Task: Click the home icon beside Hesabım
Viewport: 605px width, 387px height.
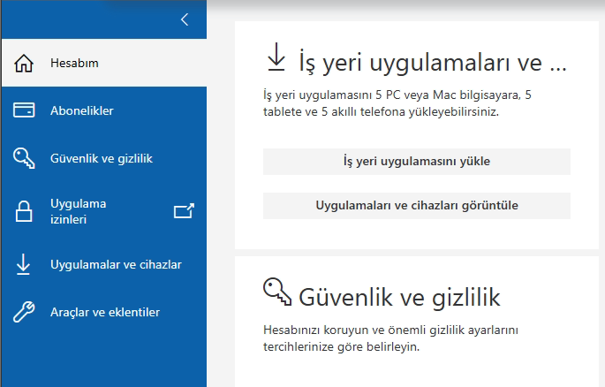Action: 24,63
